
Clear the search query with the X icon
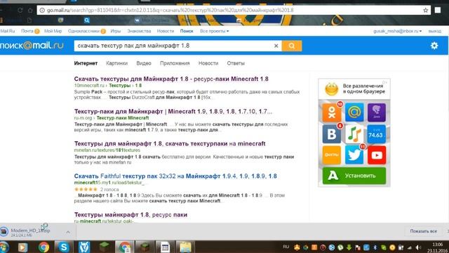pyautogui.click(x=276, y=46)
